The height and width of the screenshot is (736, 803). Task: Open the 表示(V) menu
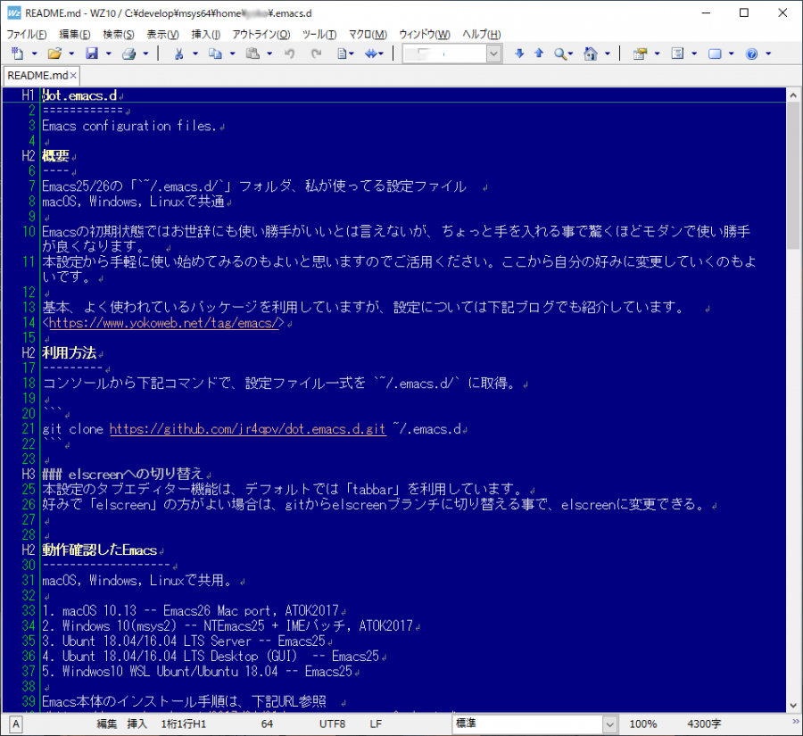pyautogui.click(x=163, y=34)
